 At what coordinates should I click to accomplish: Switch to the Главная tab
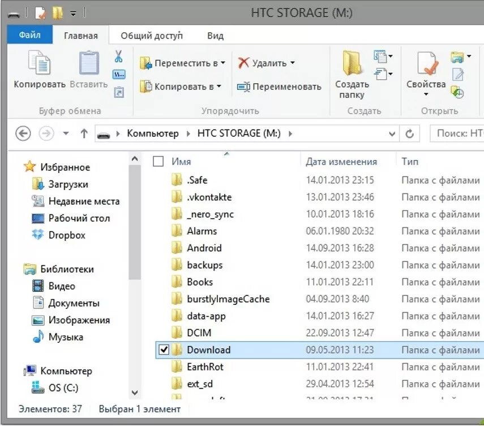(x=80, y=36)
